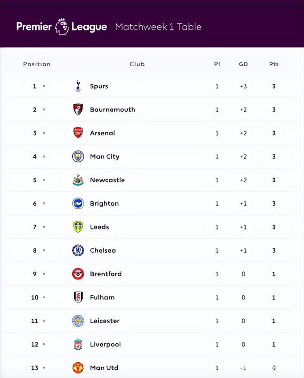Image resolution: width=304 pixels, height=378 pixels.
Task: Sort by the GD column header
Action: (243, 64)
